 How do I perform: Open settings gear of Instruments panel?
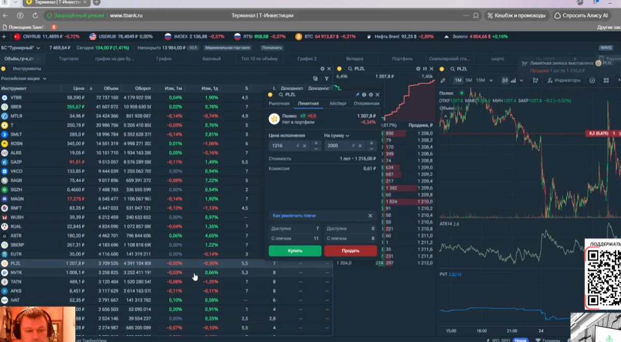click(322, 69)
